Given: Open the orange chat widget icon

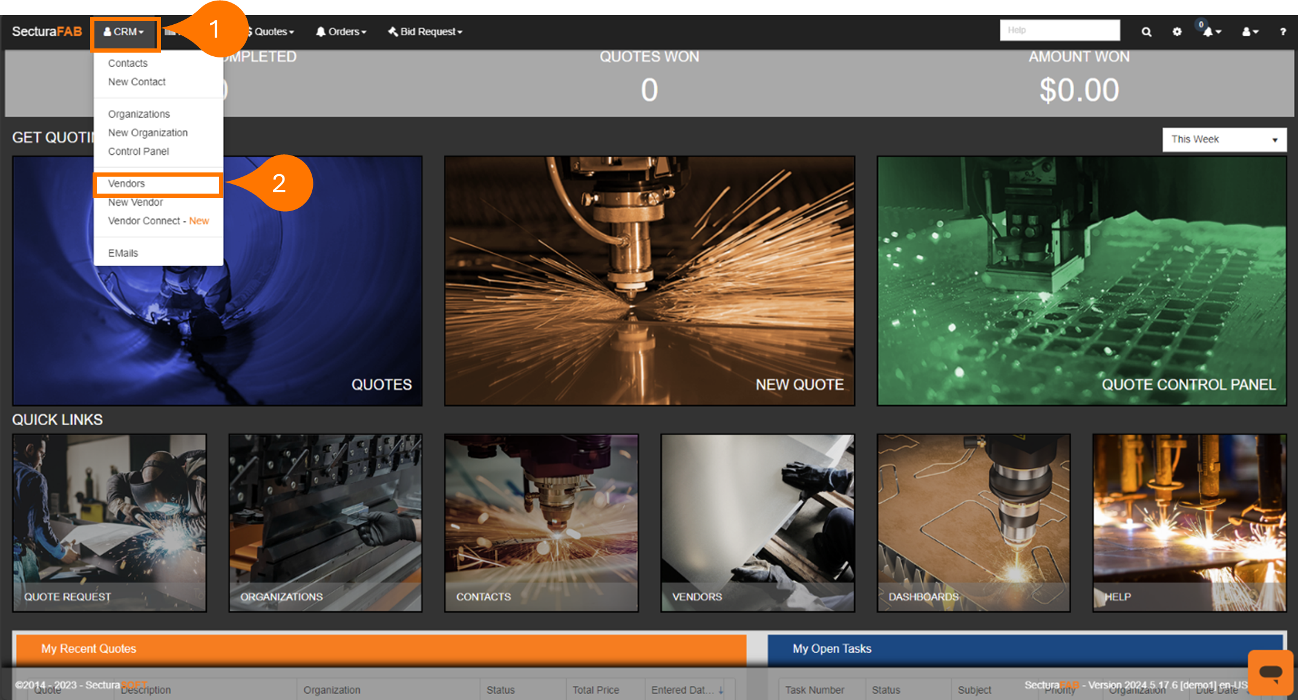Looking at the screenshot, I should (1270, 672).
